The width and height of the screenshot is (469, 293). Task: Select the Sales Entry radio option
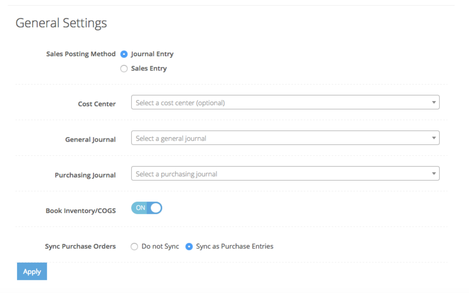(x=124, y=69)
